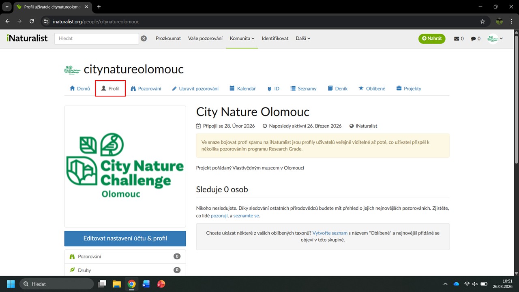The height and width of the screenshot is (292, 519).
Task: Open the Word app in taskbar
Action: (x=146, y=284)
